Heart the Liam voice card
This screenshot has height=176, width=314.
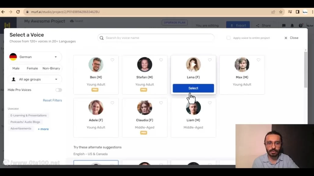(210, 103)
